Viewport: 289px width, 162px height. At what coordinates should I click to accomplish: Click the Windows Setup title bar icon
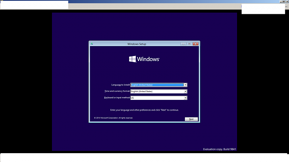point(92,44)
